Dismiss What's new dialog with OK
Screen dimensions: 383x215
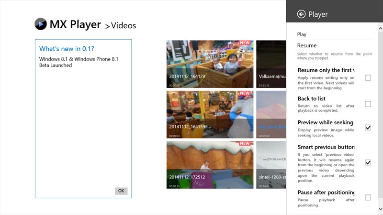click(x=121, y=191)
